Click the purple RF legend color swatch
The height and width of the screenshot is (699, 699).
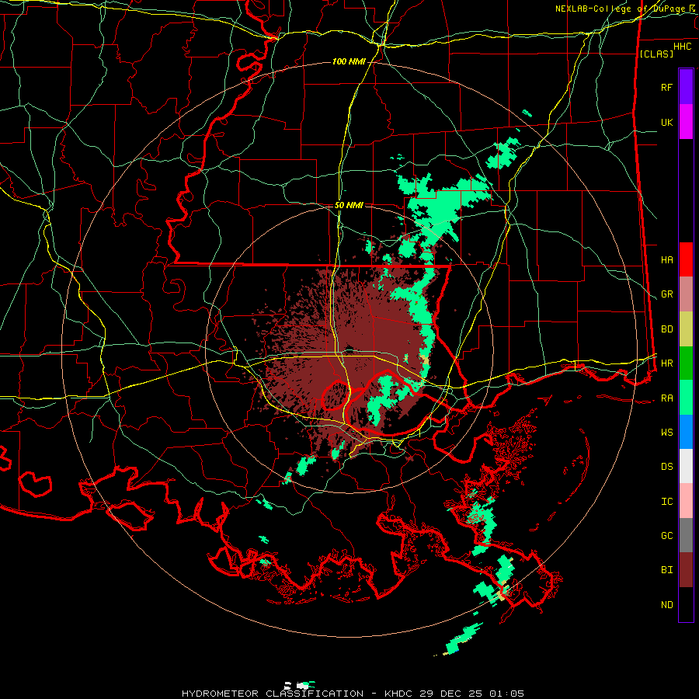[x=686, y=87]
